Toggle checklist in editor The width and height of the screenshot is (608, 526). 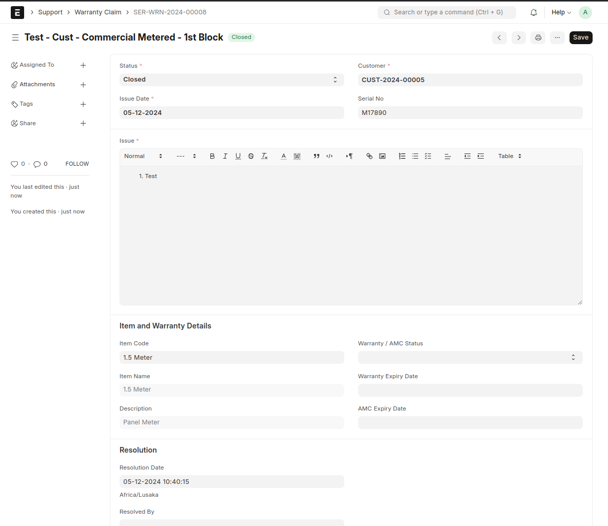click(428, 156)
